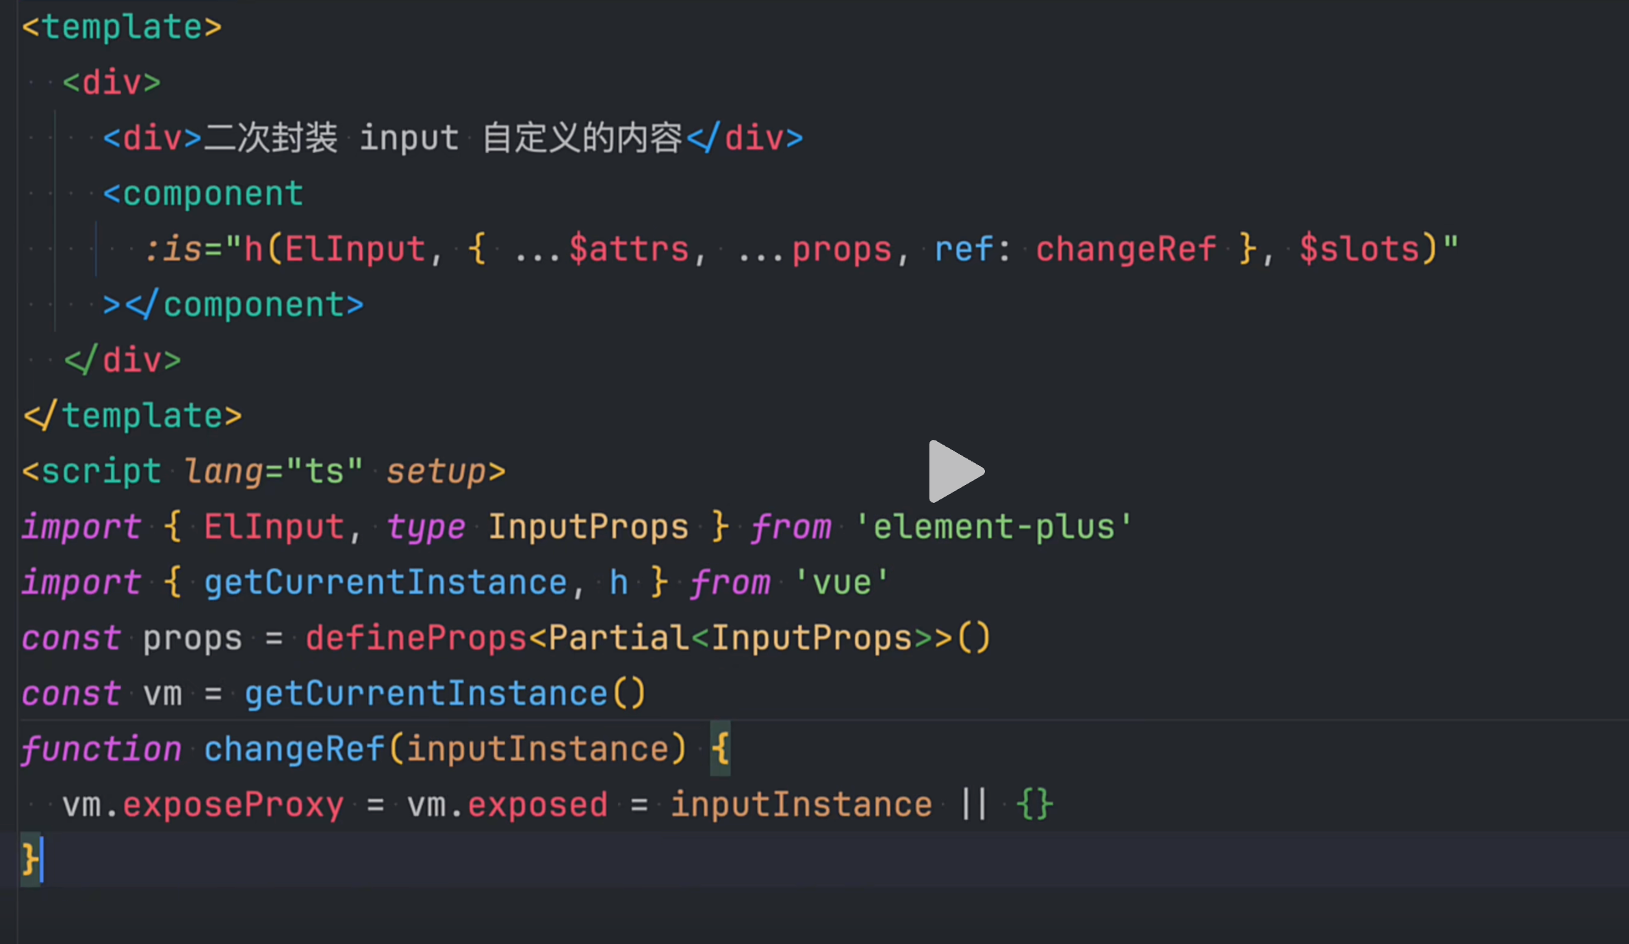This screenshot has width=1629, height=944.
Task: Click the vm variable declaration
Action: [163, 694]
